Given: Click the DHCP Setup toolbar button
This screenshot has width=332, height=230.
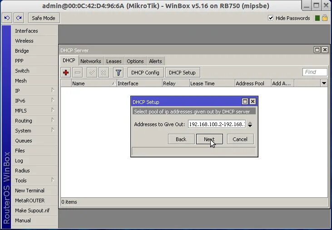Looking at the screenshot, I should coord(182,73).
